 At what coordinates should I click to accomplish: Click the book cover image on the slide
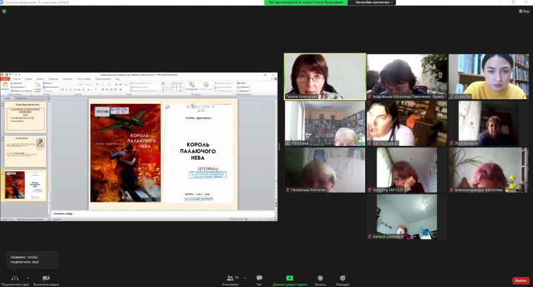125,153
